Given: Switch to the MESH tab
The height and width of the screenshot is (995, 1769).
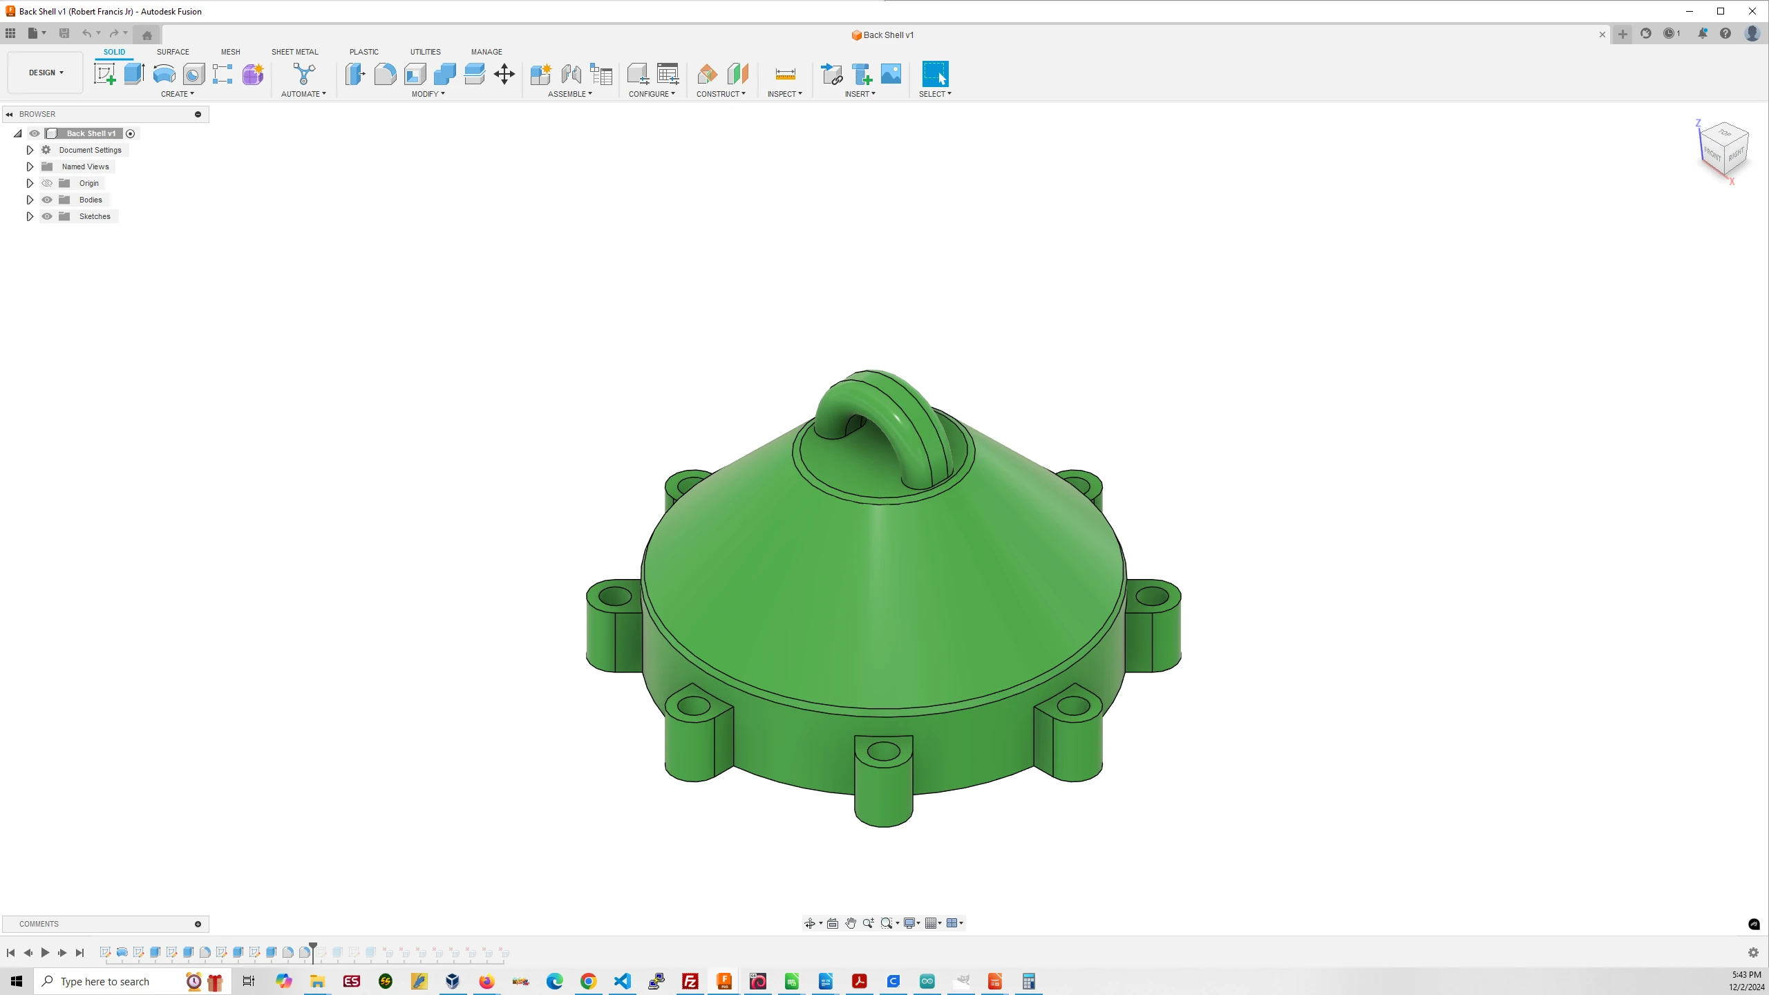Looking at the screenshot, I should click(231, 52).
